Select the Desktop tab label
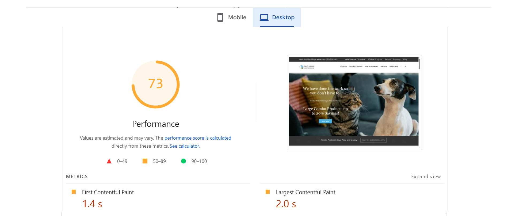 pyautogui.click(x=283, y=17)
